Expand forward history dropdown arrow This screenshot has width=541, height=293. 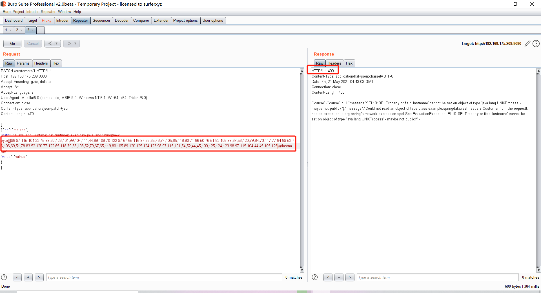click(76, 43)
